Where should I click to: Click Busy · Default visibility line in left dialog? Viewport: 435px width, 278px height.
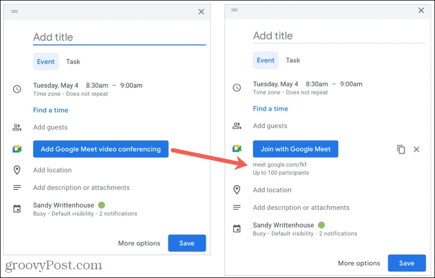(85, 214)
